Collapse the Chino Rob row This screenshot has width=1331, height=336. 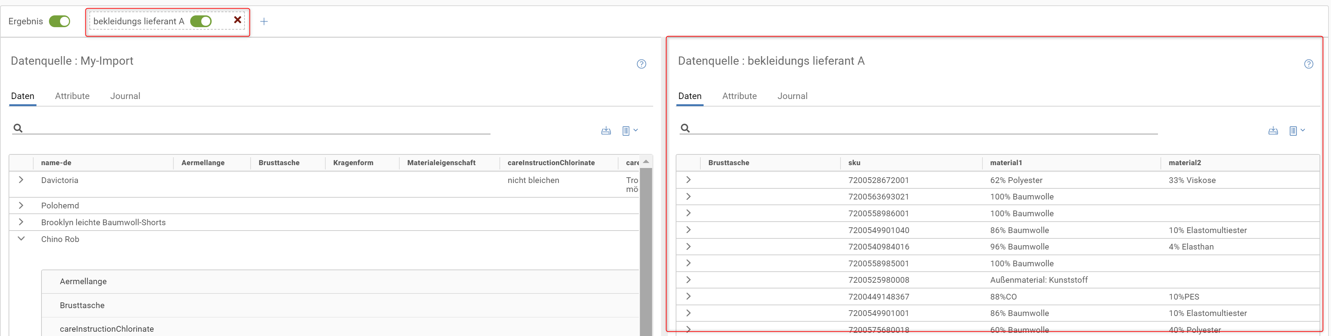(21, 239)
